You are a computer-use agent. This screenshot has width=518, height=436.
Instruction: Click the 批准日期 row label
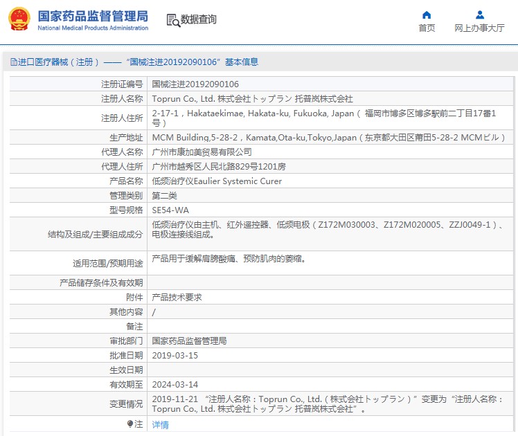(x=126, y=356)
